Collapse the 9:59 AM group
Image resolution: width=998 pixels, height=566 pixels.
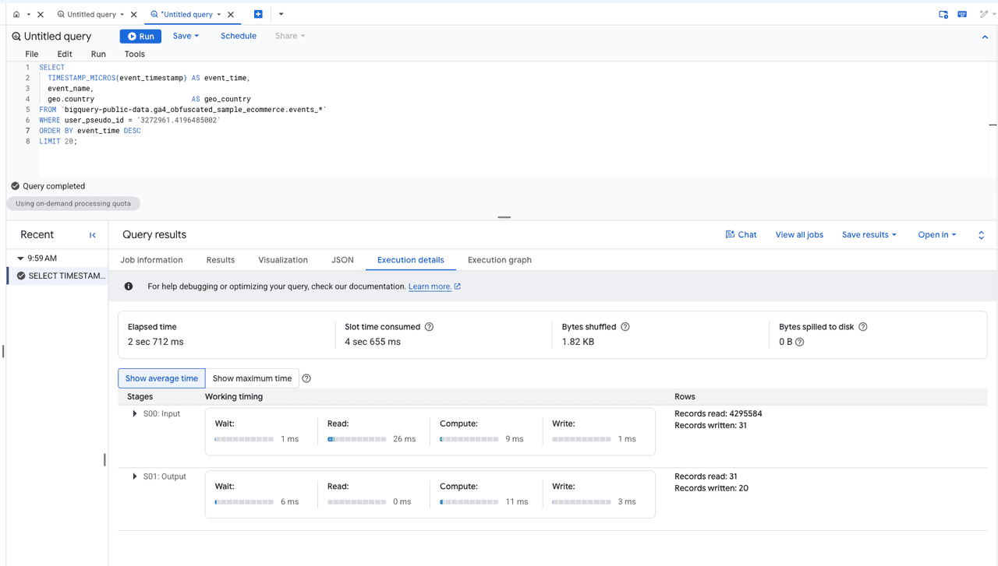click(20, 258)
